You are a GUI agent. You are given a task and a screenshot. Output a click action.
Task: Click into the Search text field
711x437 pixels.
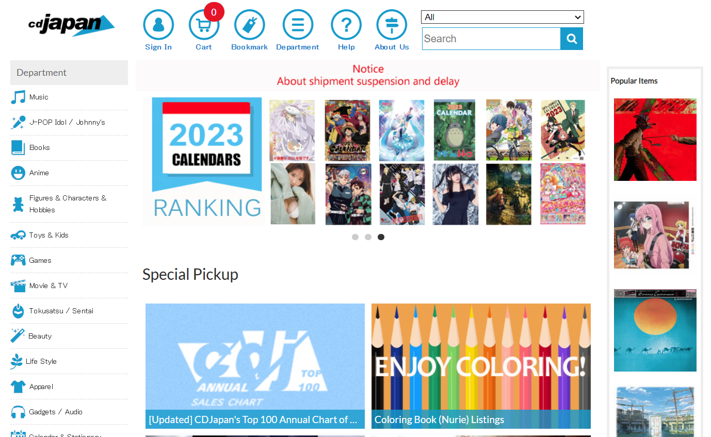(x=491, y=39)
